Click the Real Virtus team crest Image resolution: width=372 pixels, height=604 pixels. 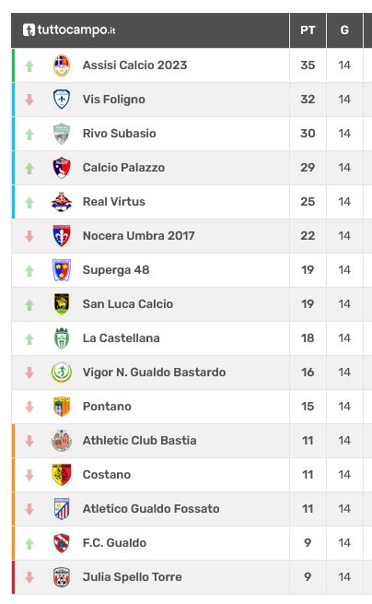62,202
